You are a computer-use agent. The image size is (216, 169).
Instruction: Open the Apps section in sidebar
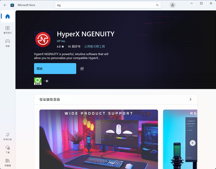pyautogui.click(x=7, y=30)
